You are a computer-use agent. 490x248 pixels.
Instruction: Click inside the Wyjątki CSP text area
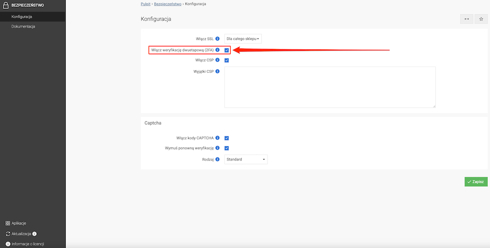click(330, 87)
